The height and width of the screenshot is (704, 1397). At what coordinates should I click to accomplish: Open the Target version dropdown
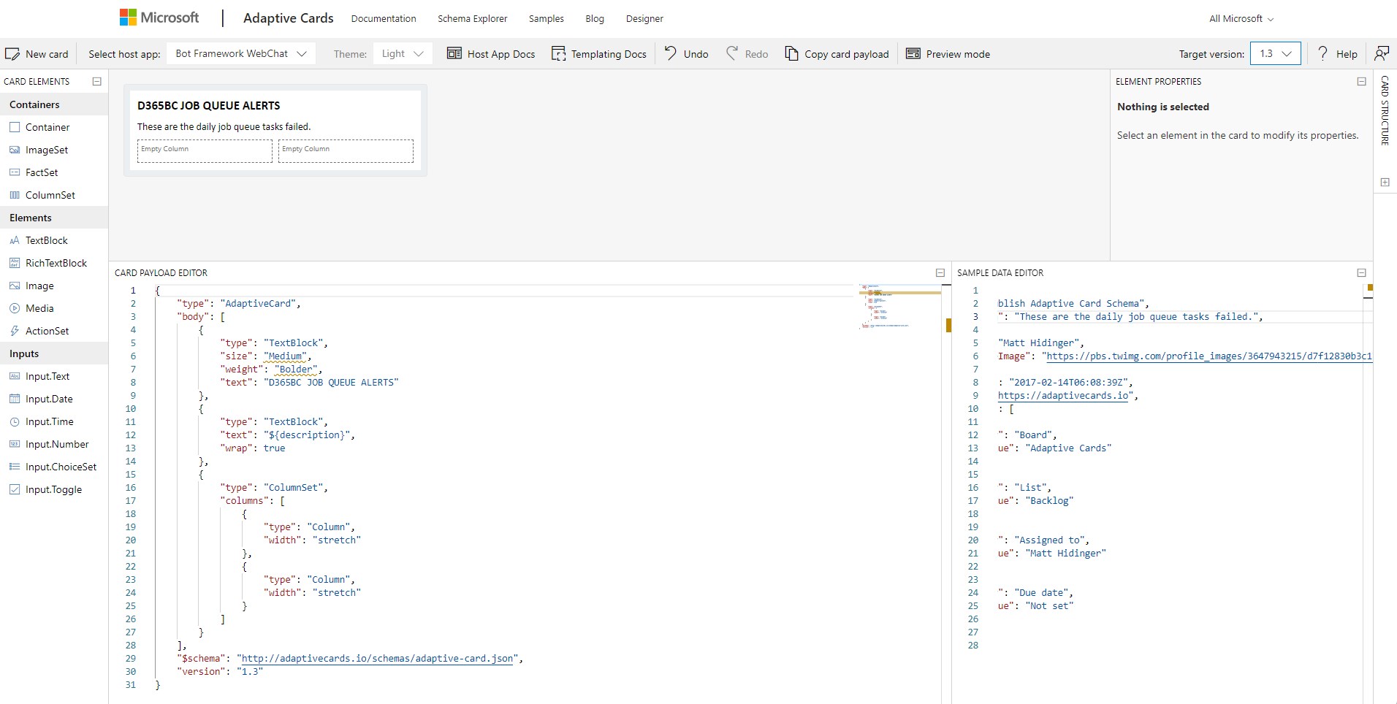[1275, 53]
